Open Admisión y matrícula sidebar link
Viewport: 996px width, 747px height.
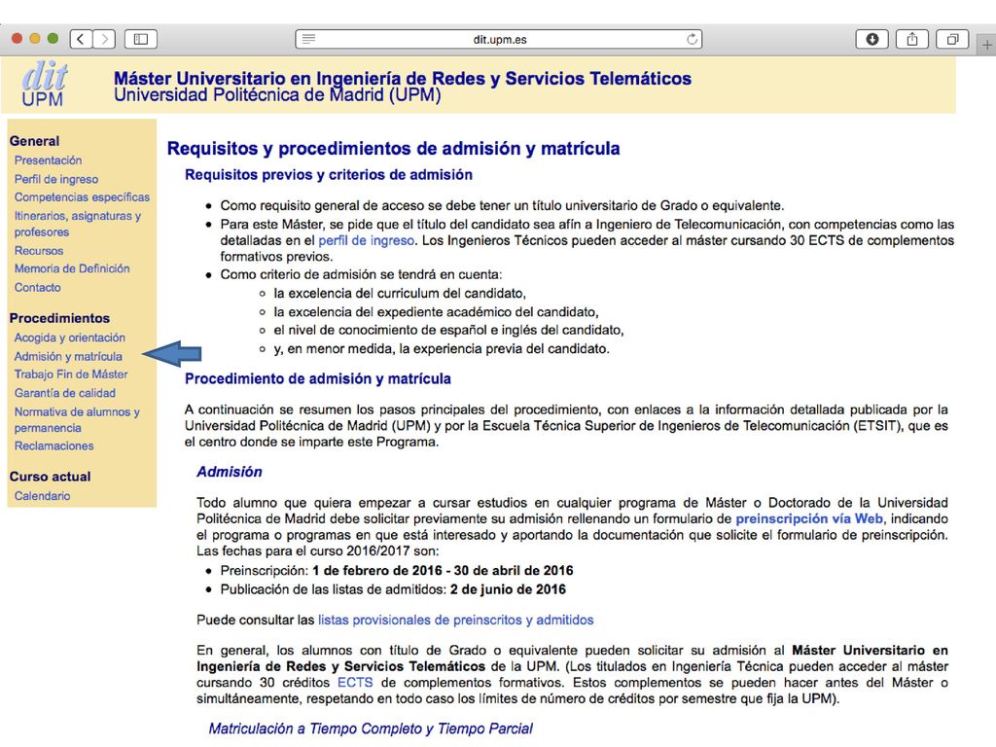68,356
